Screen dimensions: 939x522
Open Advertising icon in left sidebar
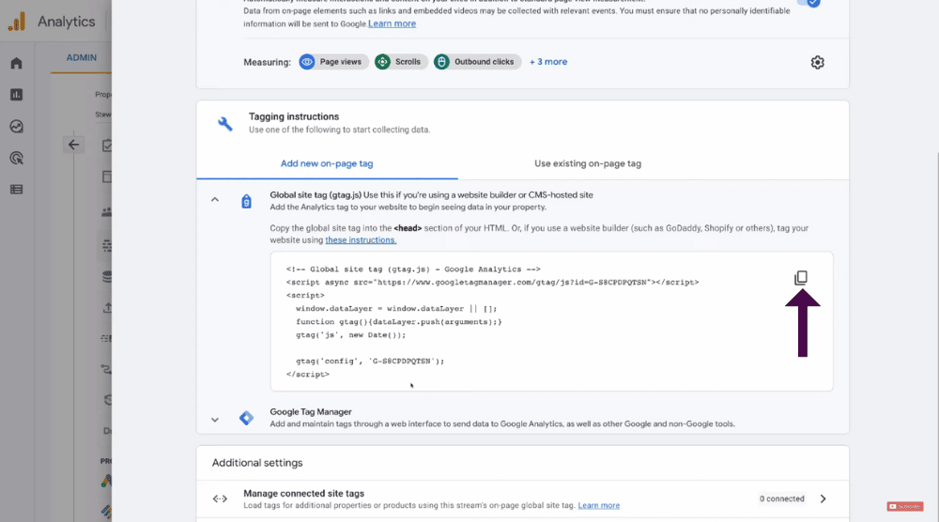click(x=16, y=158)
